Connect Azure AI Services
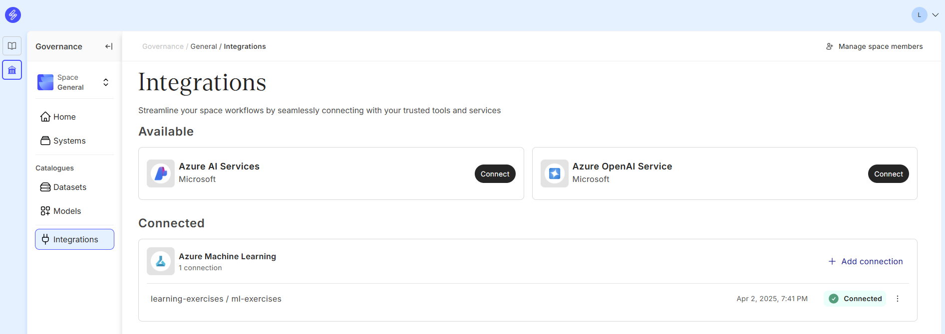Image resolution: width=945 pixels, height=334 pixels. (495, 174)
